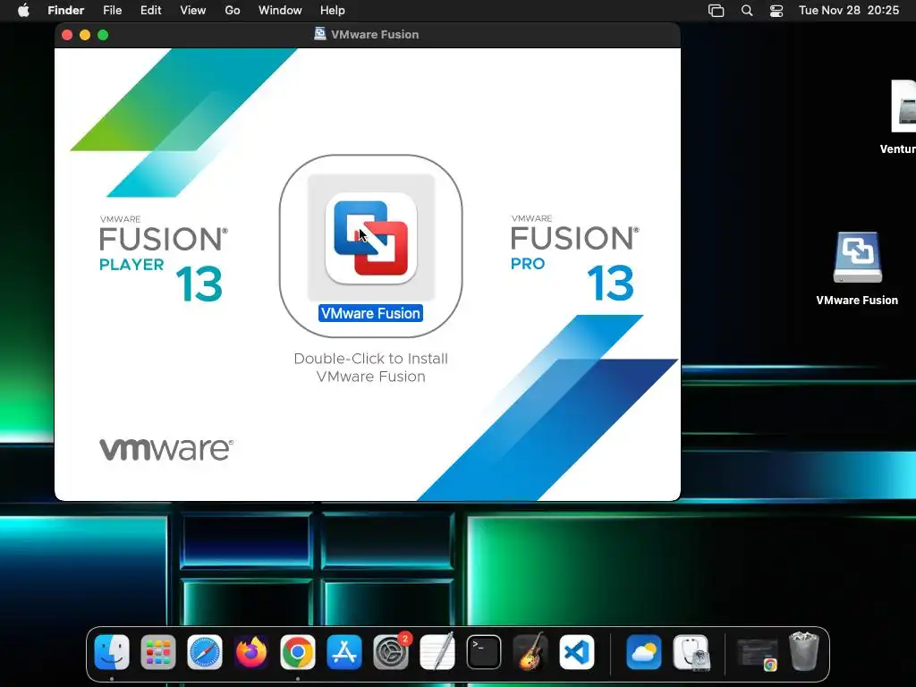Minimize the VMware Fusion installer window

click(85, 35)
